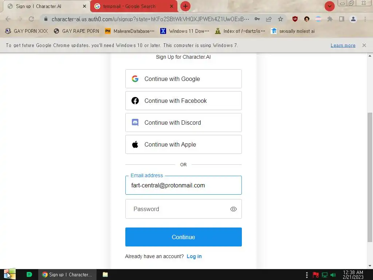This screenshot has width=373, height=280.
Task: Switch to tempmail Google Search tab
Action: (133, 7)
